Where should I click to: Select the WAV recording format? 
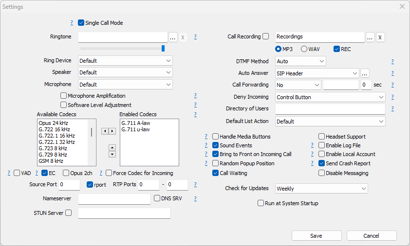click(304, 49)
